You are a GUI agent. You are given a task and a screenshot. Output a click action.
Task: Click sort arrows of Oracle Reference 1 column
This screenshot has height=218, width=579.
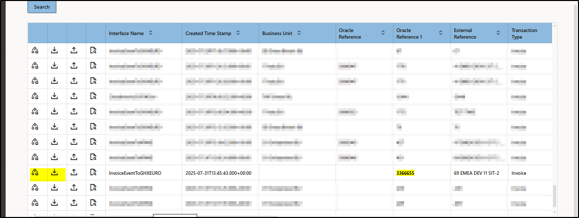click(x=441, y=33)
